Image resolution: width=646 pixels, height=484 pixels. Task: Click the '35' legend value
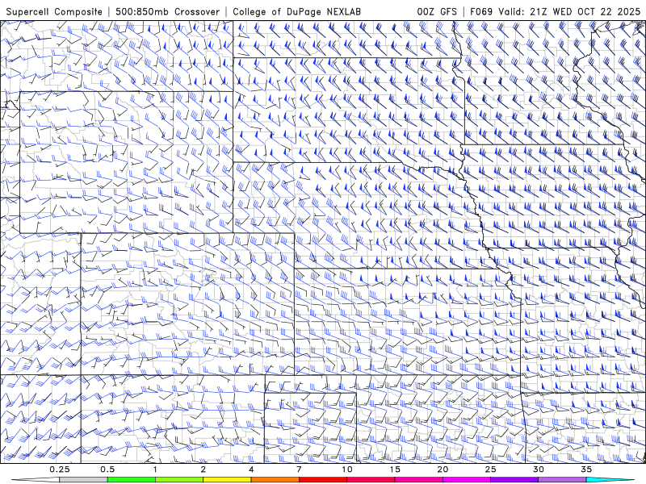[x=586, y=469]
